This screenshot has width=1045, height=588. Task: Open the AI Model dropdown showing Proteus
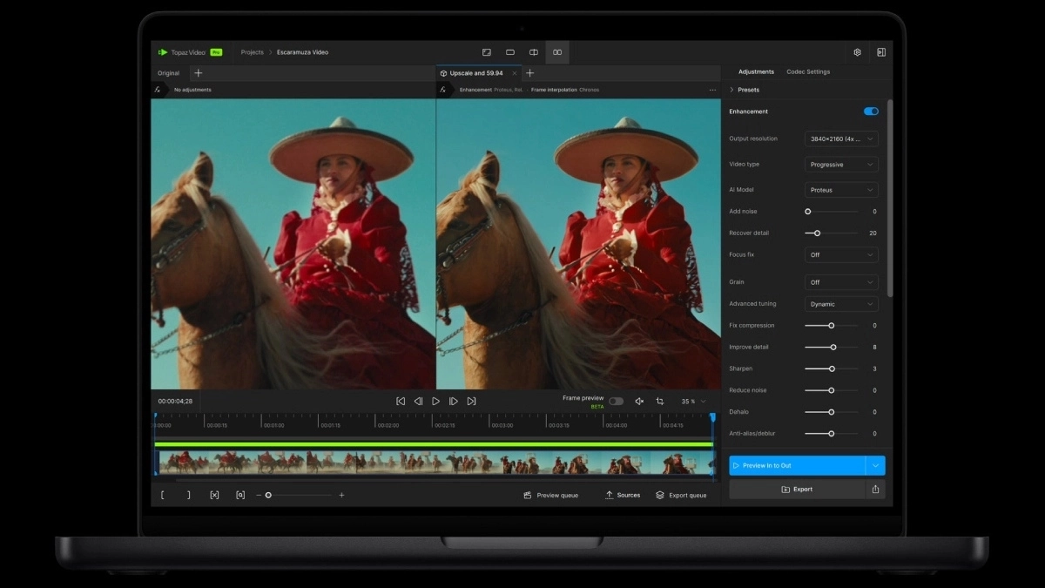(x=840, y=190)
